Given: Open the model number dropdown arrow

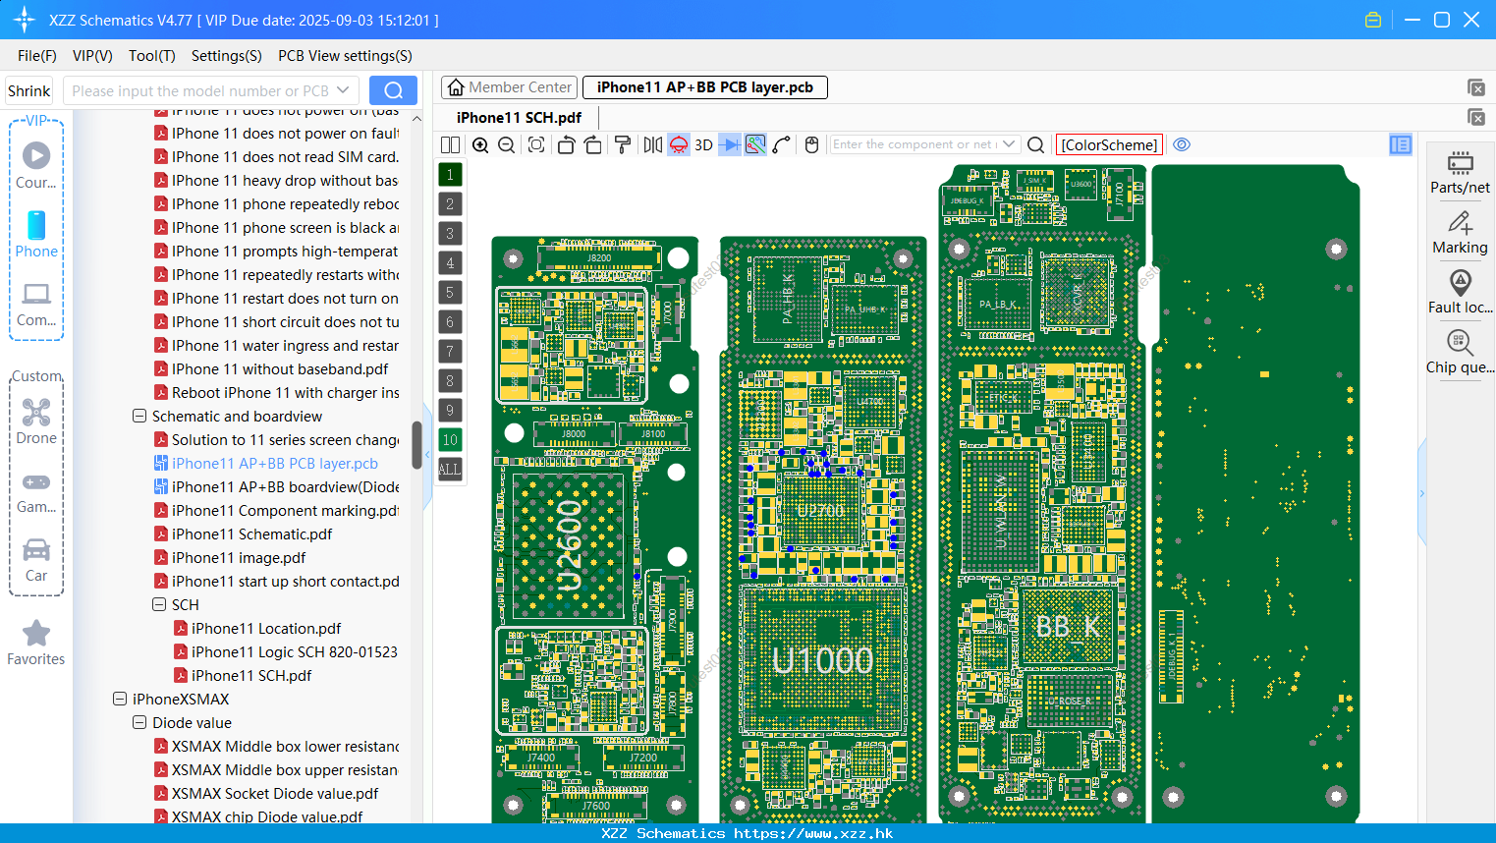Looking at the screenshot, I should pyautogui.click(x=343, y=90).
